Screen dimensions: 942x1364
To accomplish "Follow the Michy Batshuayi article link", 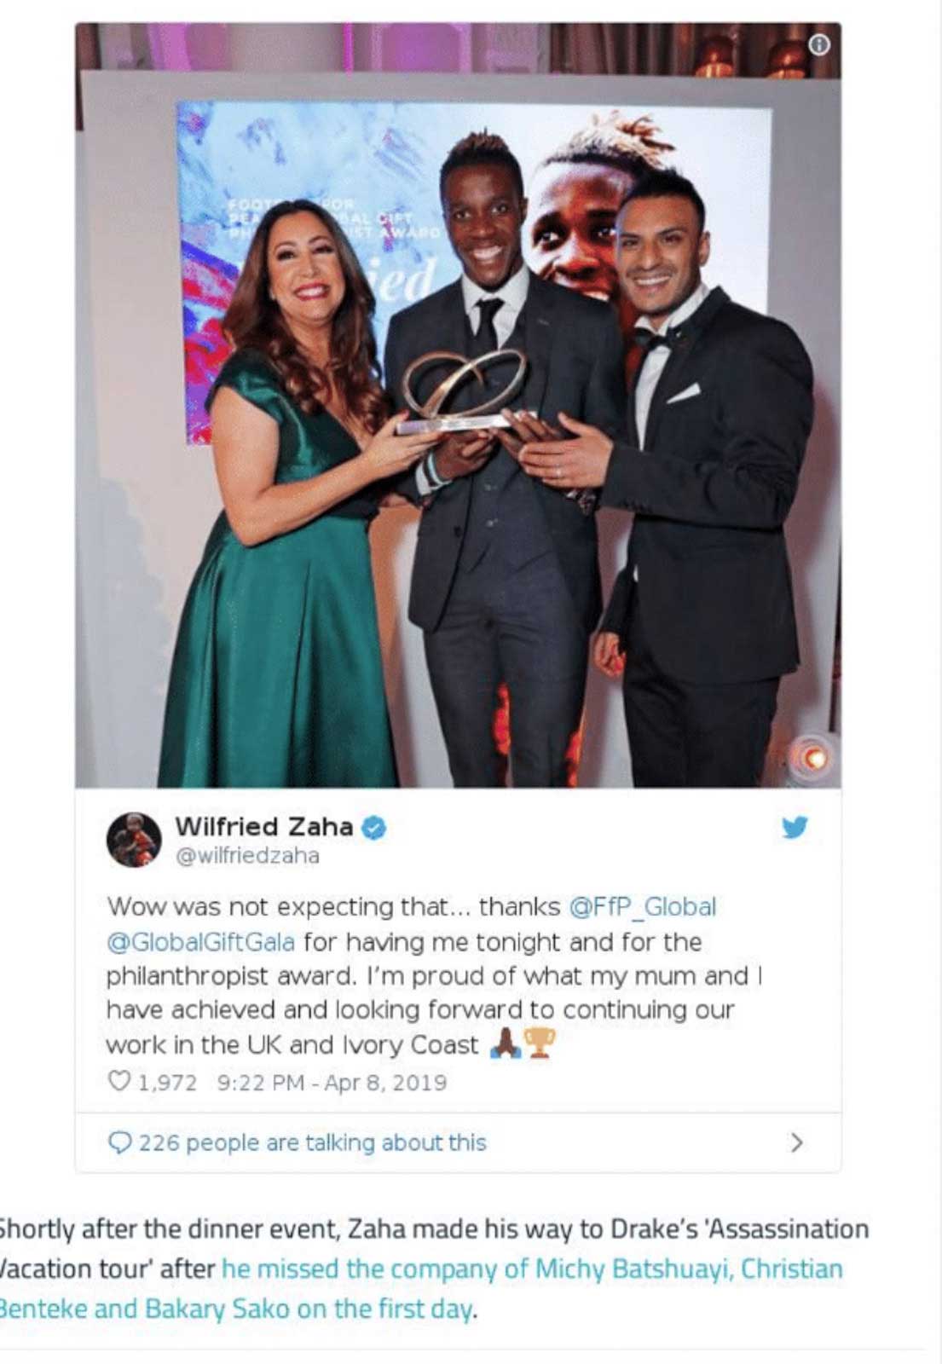I will [532, 1269].
